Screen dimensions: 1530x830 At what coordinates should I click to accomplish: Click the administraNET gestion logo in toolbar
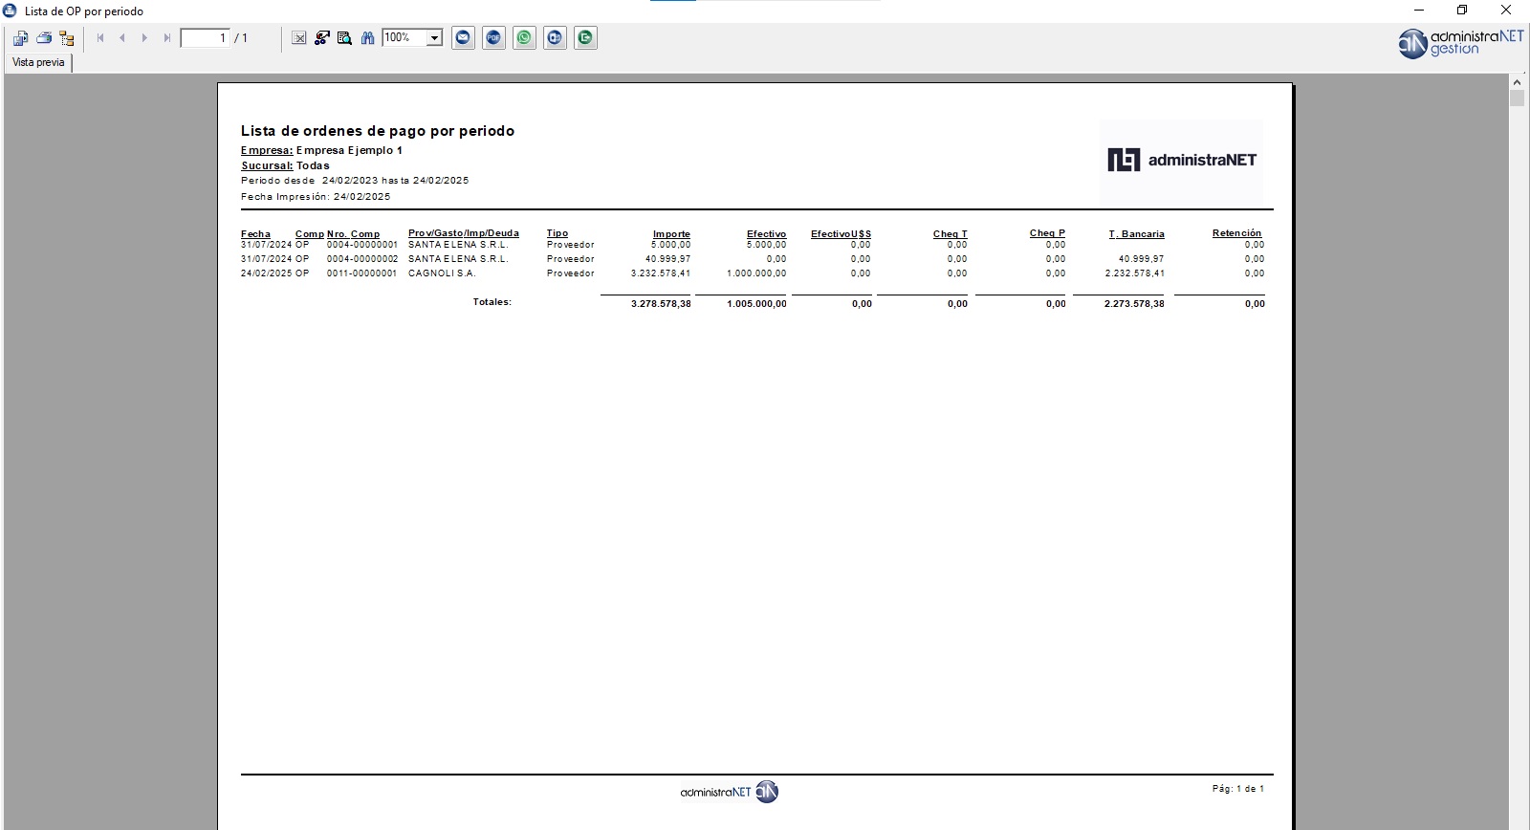(x=1460, y=43)
